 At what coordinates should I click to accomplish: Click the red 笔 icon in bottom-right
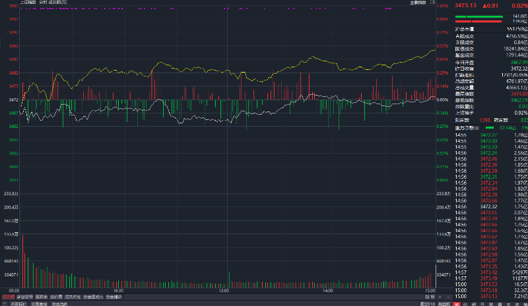[456, 303]
